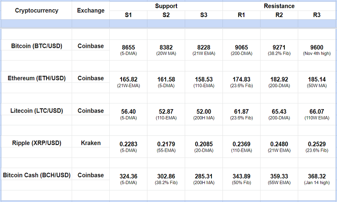Click Bitcoin R3 value 9600
337x202 pixels.
tap(317, 47)
